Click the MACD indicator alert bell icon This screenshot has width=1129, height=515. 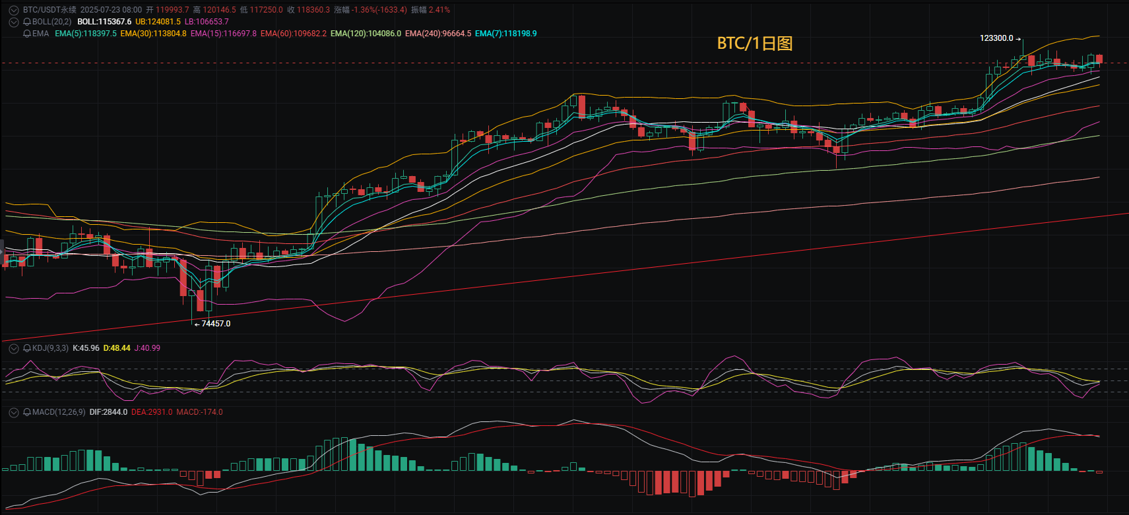tap(27, 412)
